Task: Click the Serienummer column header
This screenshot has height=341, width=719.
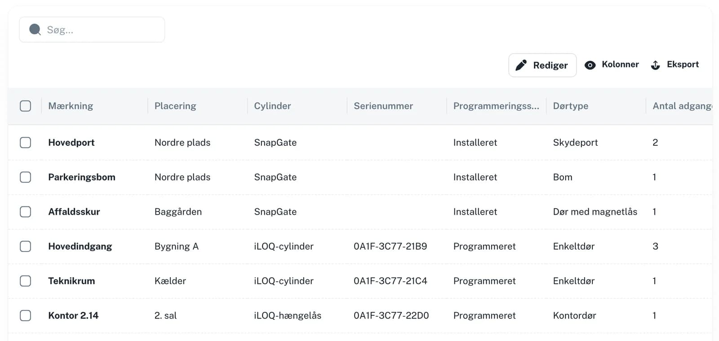Action: pos(383,106)
